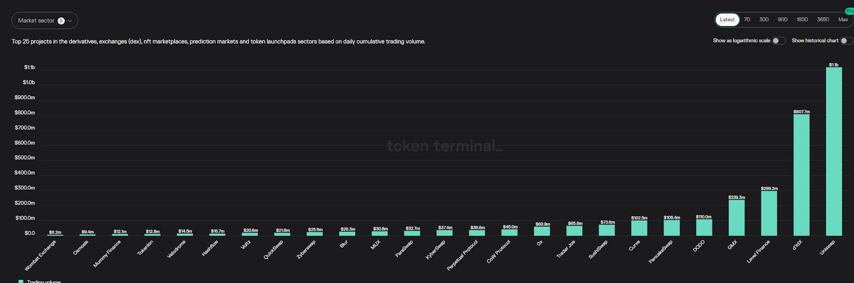Pick the 365D time range
Screen dimensions: 854x283
[823, 20]
